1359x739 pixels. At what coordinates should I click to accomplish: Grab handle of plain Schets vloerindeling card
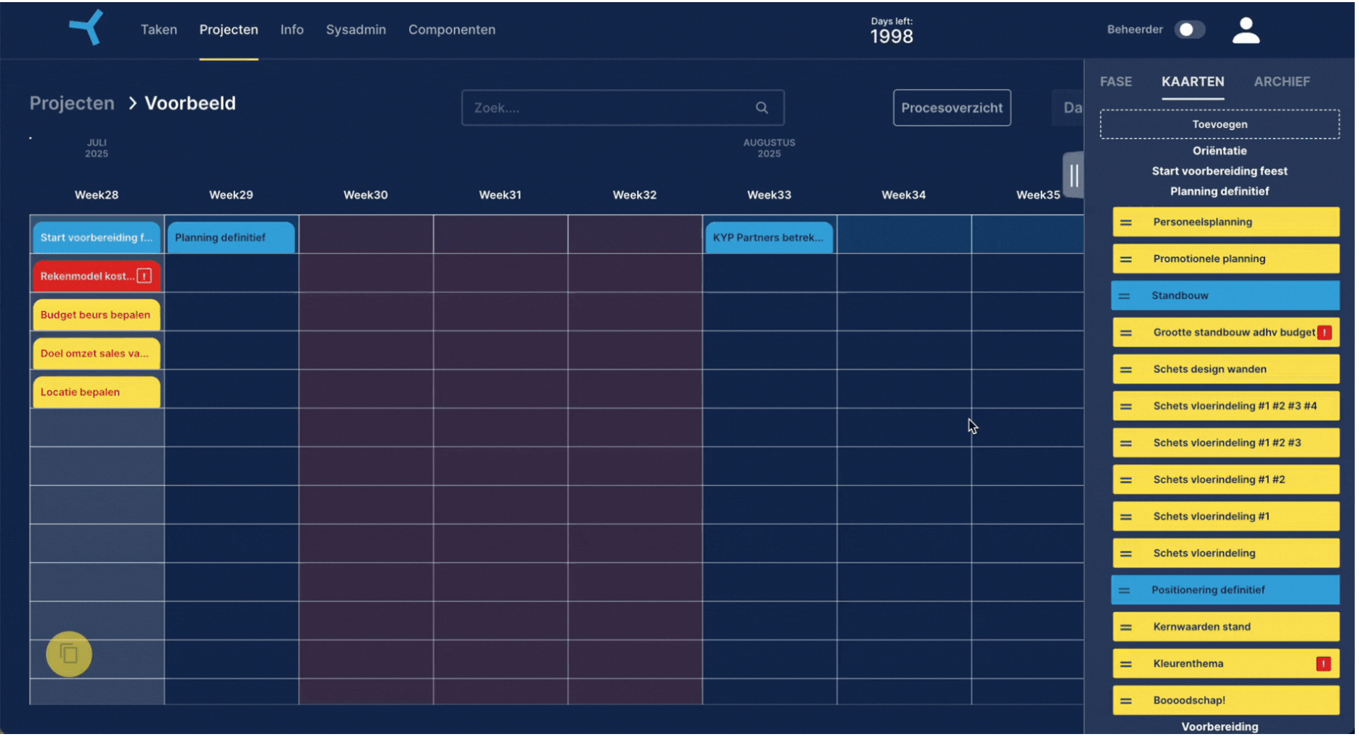point(1125,553)
